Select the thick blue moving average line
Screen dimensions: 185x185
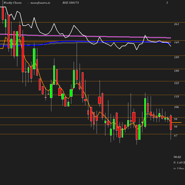[85, 42]
